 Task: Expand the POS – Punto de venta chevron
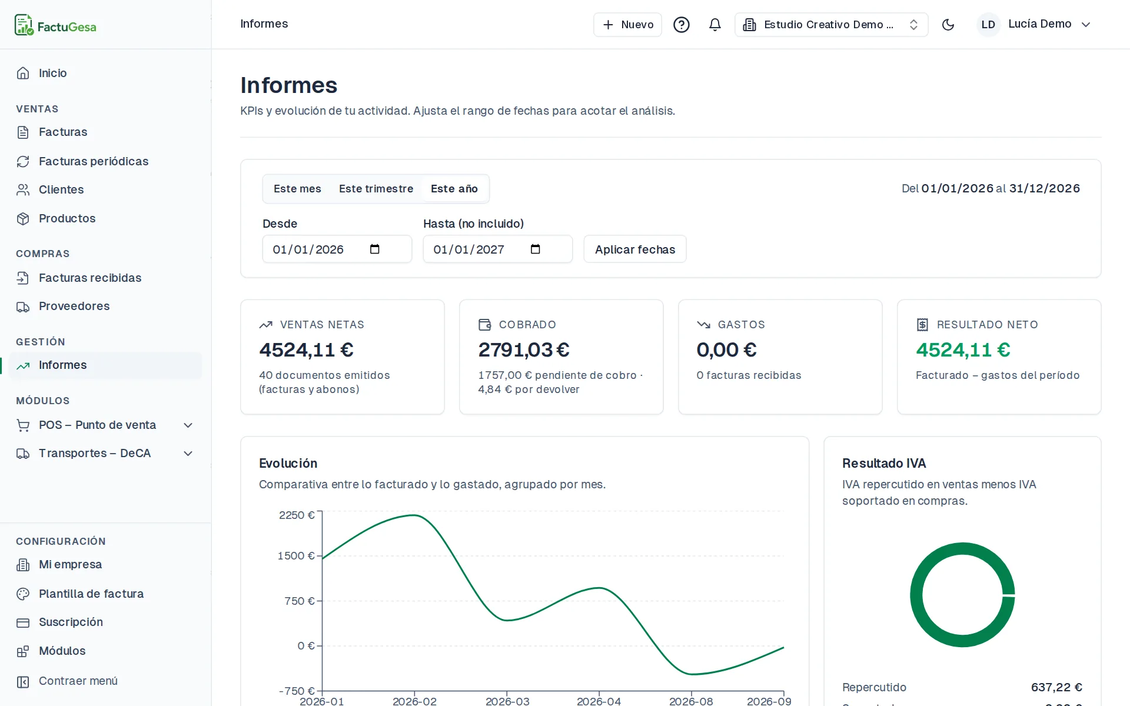pos(188,425)
